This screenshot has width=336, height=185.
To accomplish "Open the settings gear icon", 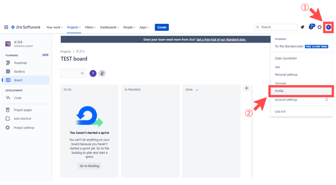I will pyautogui.click(x=320, y=27).
